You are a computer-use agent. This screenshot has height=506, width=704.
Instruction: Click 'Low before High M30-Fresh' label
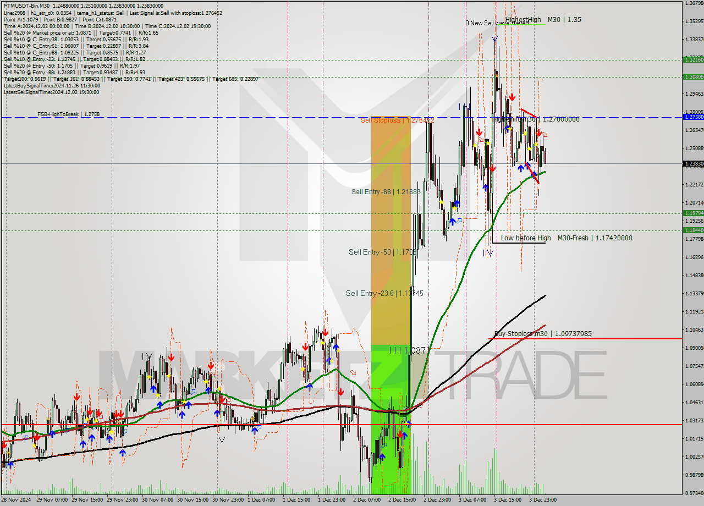[x=566, y=238]
